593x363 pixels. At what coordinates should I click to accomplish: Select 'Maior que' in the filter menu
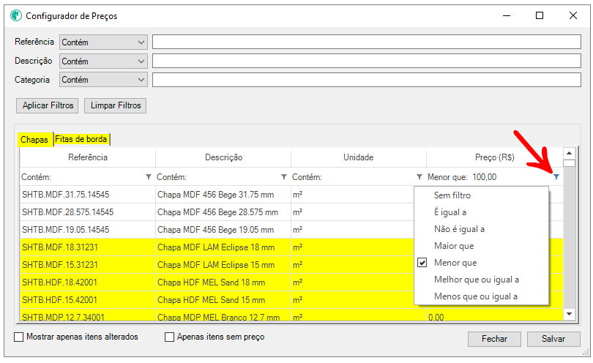[454, 246]
